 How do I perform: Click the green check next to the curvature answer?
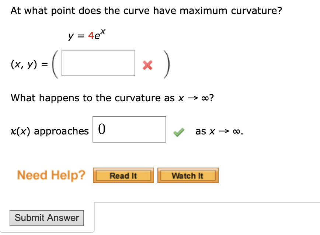coord(178,133)
